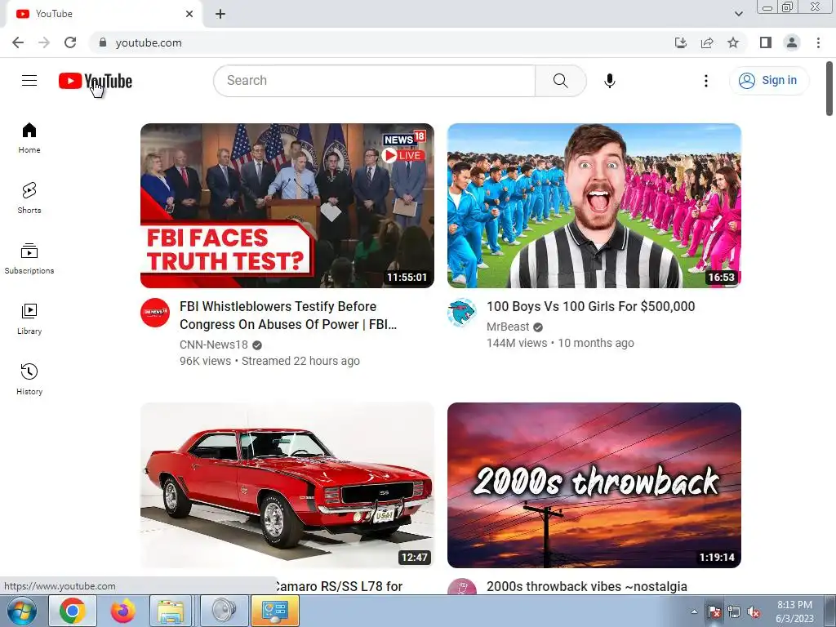Click the Sign in button
Image resolution: width=836 pixels, height=627 pixels.
click(x=768, y=81)
